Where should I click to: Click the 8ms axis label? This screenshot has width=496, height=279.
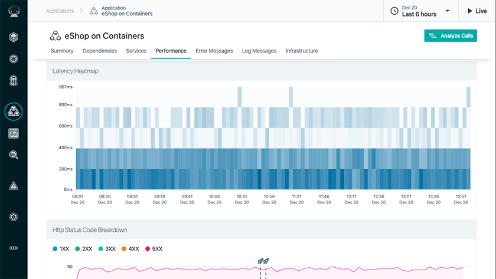click(68, 189)
